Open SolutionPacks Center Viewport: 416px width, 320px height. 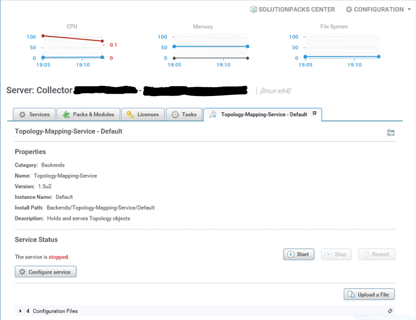(292, 10)
